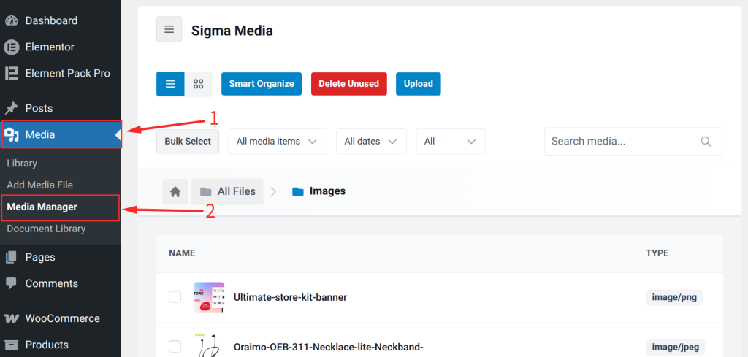Click the Images breadcrumb label

coord(328,191)
